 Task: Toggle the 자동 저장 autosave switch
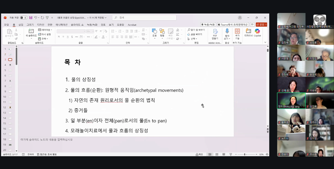(x=24, y=18)
